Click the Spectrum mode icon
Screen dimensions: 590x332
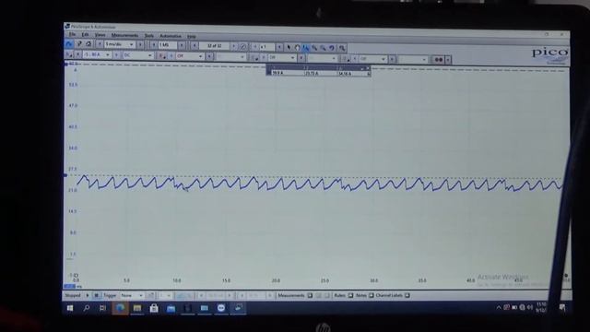point(88,44)
